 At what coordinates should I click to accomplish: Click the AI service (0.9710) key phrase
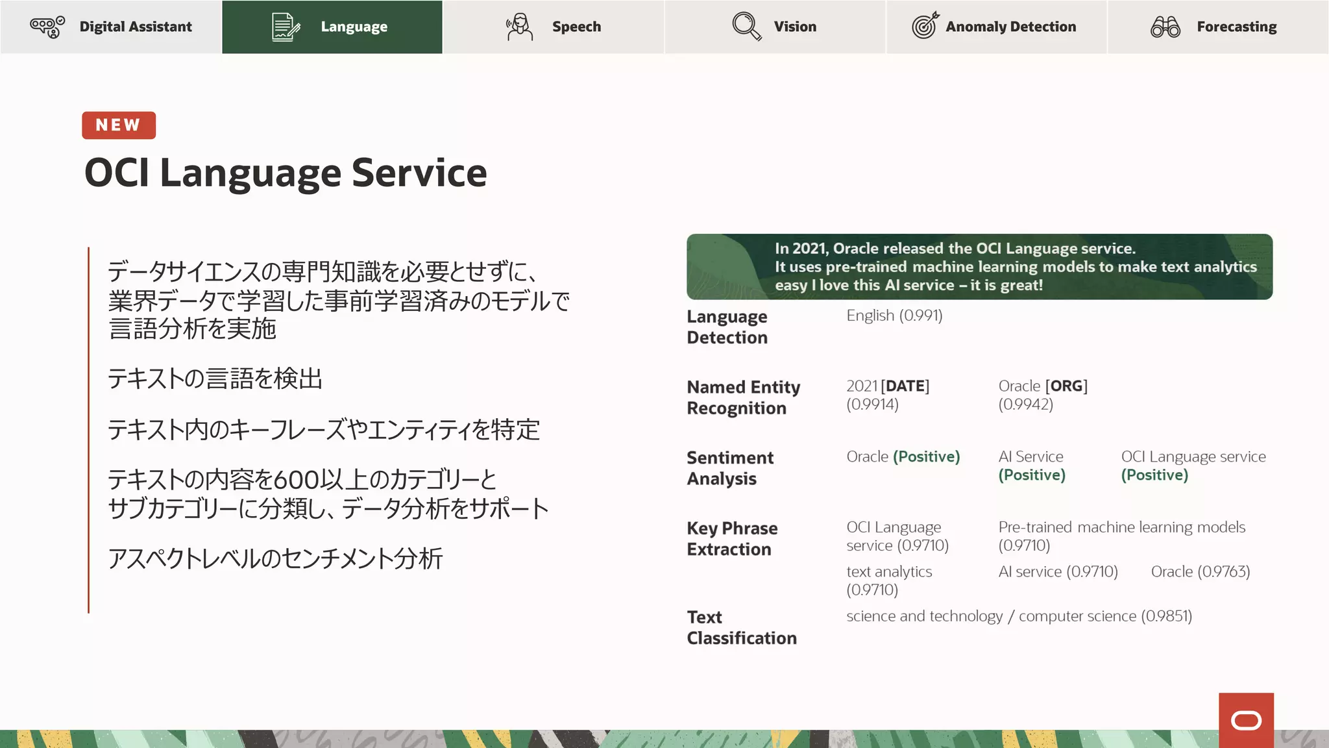1058,571
